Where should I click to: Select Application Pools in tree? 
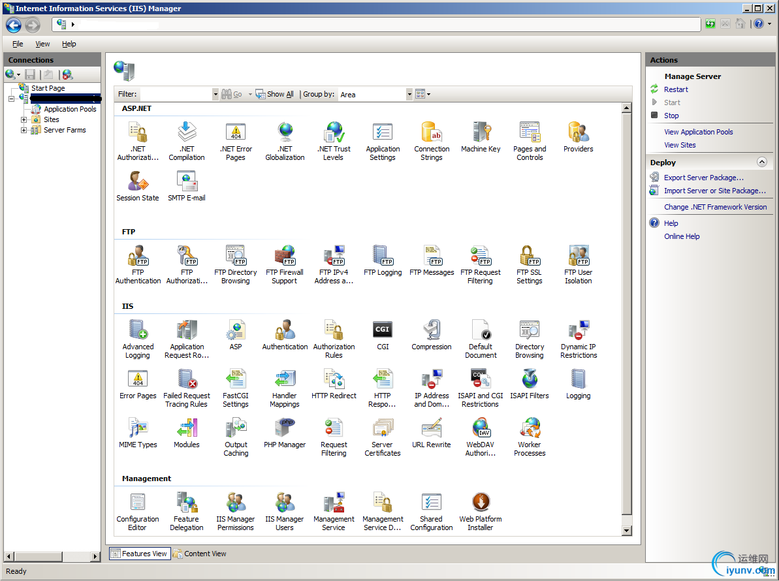click(70, 109)
